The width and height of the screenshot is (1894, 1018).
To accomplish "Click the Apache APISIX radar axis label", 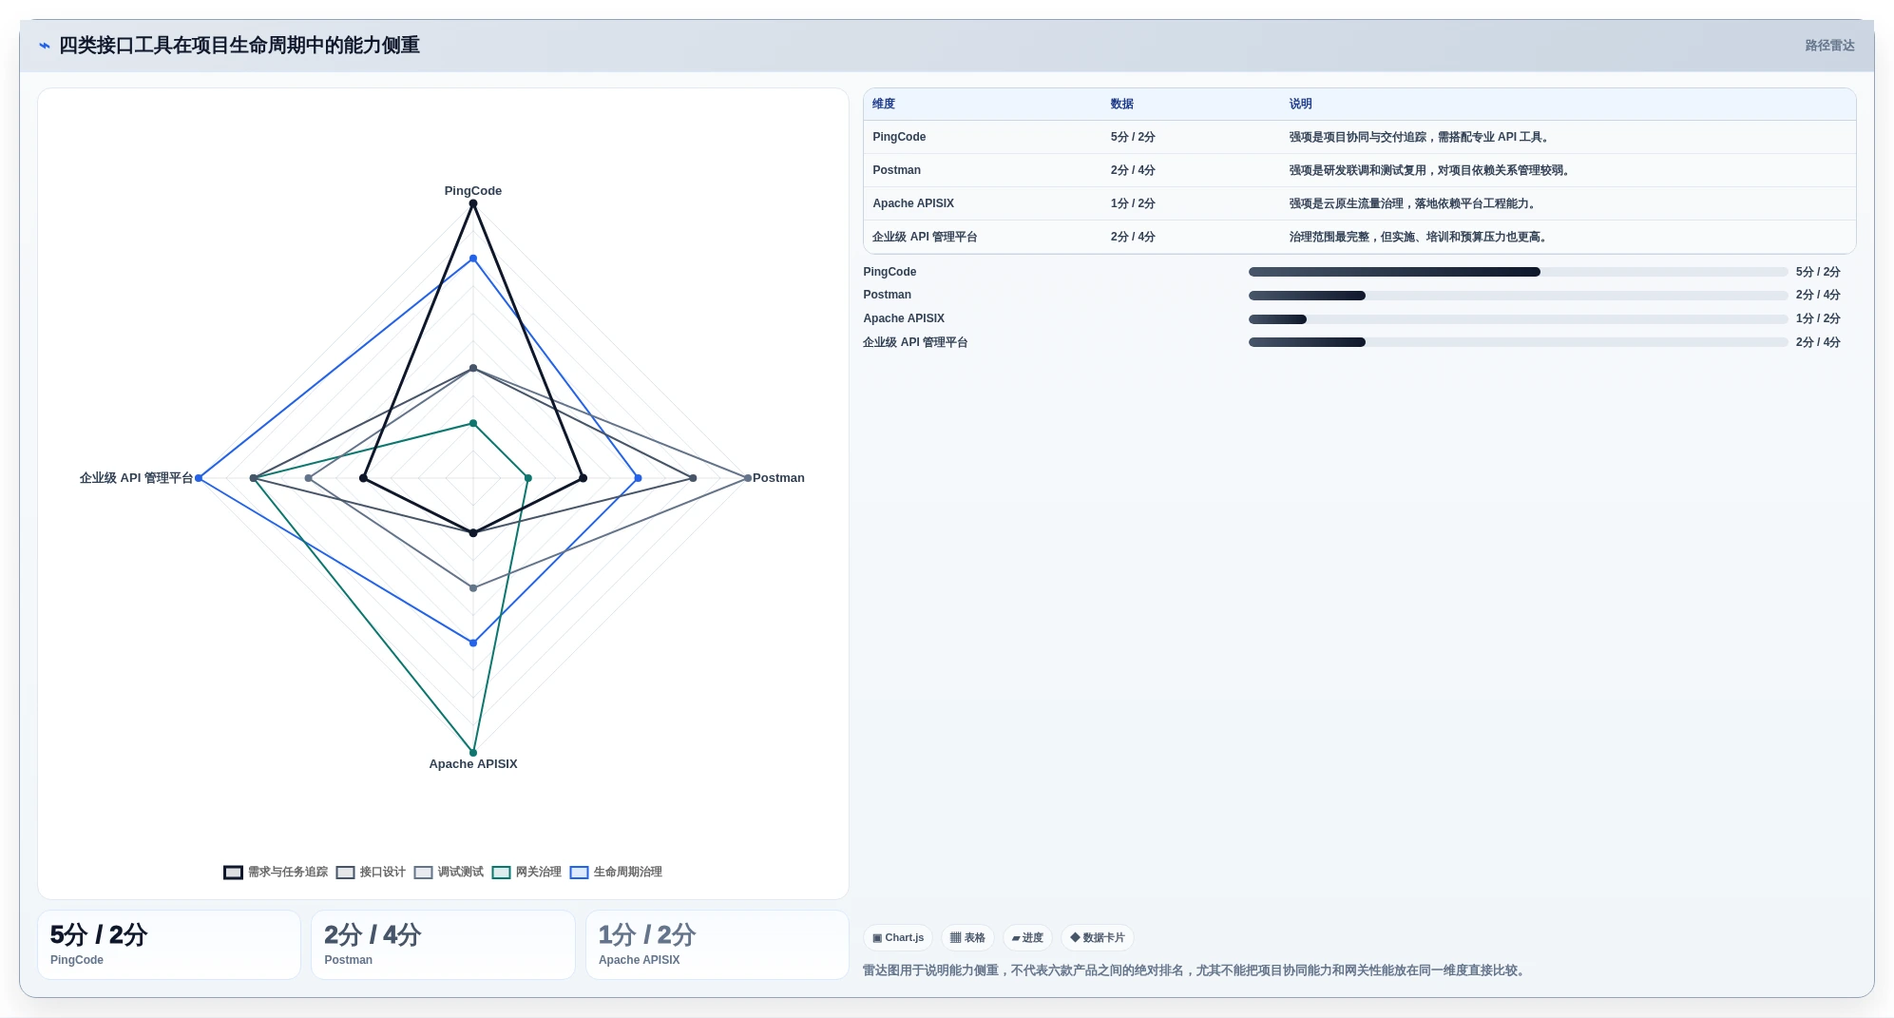I will pos(473,764).
